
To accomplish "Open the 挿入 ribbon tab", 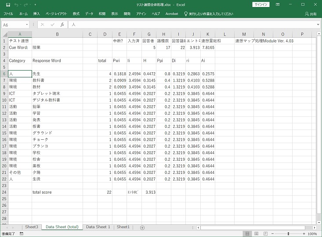I will [x=36, y=14].
